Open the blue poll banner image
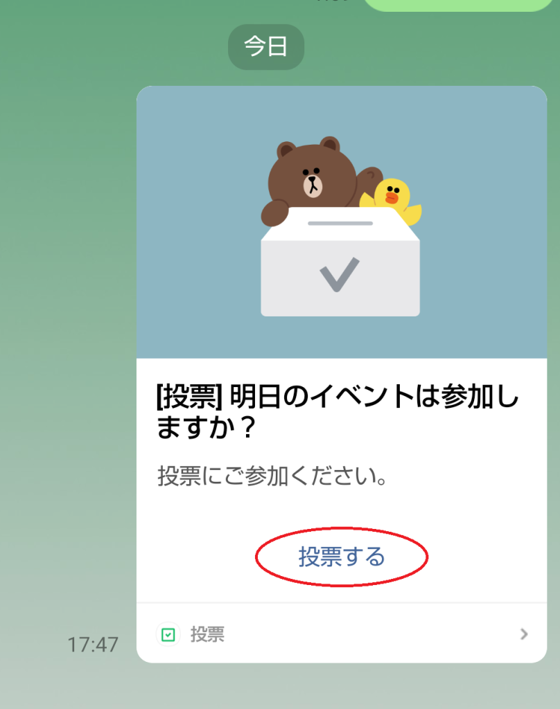This screenshot has height=709, width=560. point(342,222)
